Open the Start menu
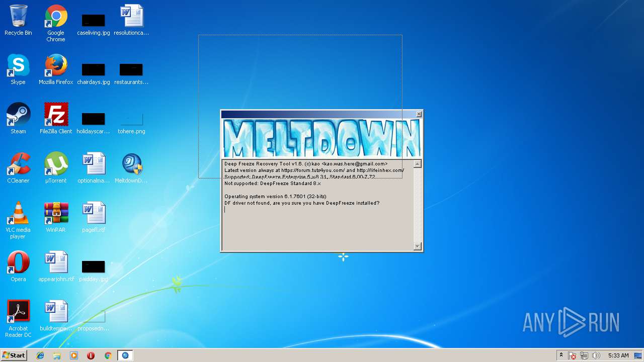644x362 pixels. tap(14, 355)
